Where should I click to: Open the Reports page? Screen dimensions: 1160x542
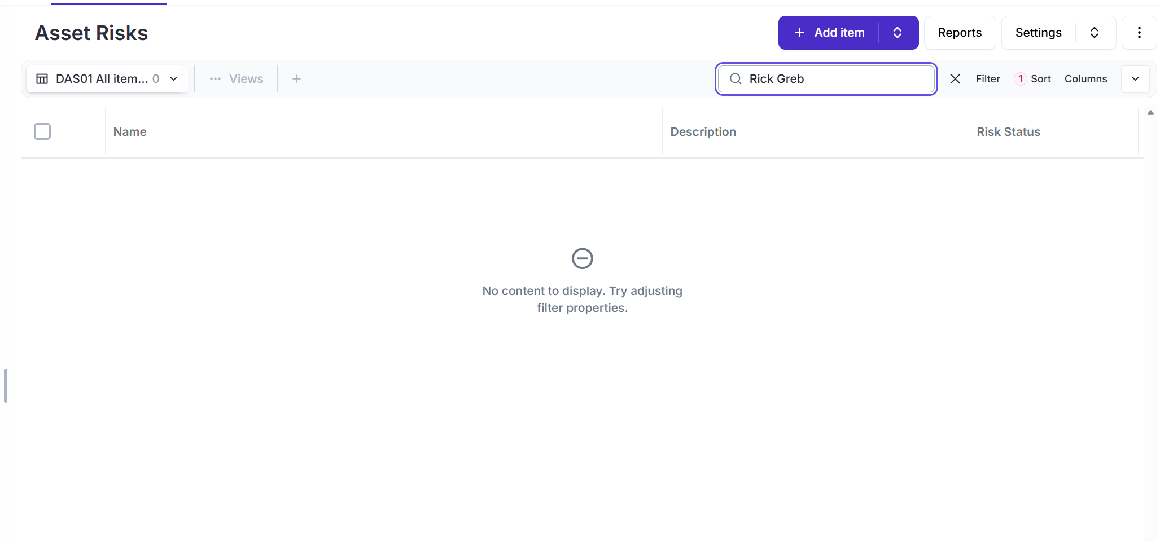(x=960, y=33)
